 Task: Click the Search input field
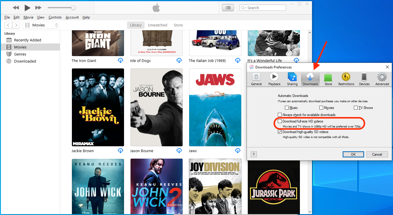pyautogui.click(x=262, y=8)
